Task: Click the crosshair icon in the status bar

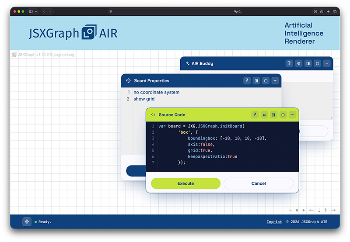Action: (x=27, y=222)
